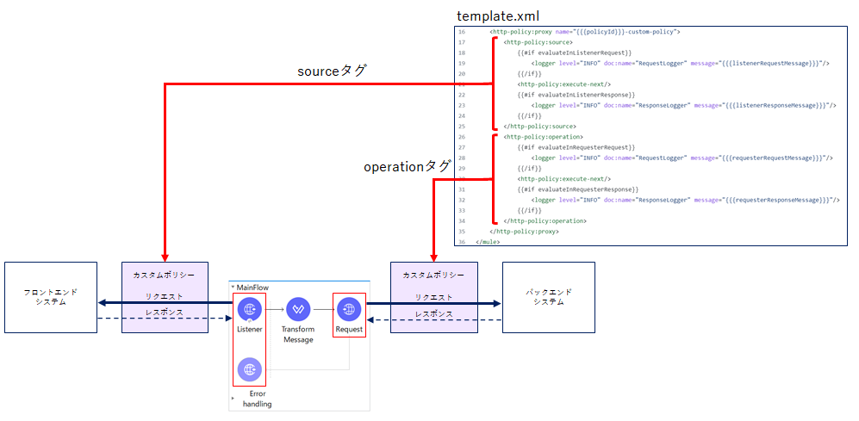The image size is (859, 421).
Task: Click the Request connector icon
Action: coord(349,309)
